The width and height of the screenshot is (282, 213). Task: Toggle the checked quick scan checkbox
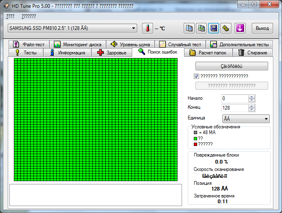(x=196, y=76)
